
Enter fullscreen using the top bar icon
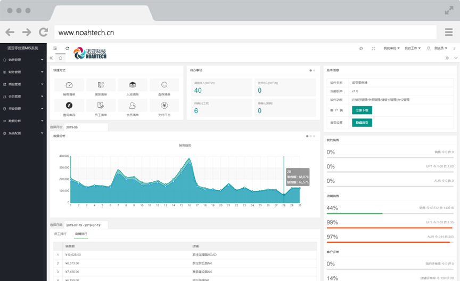[373, 49]
